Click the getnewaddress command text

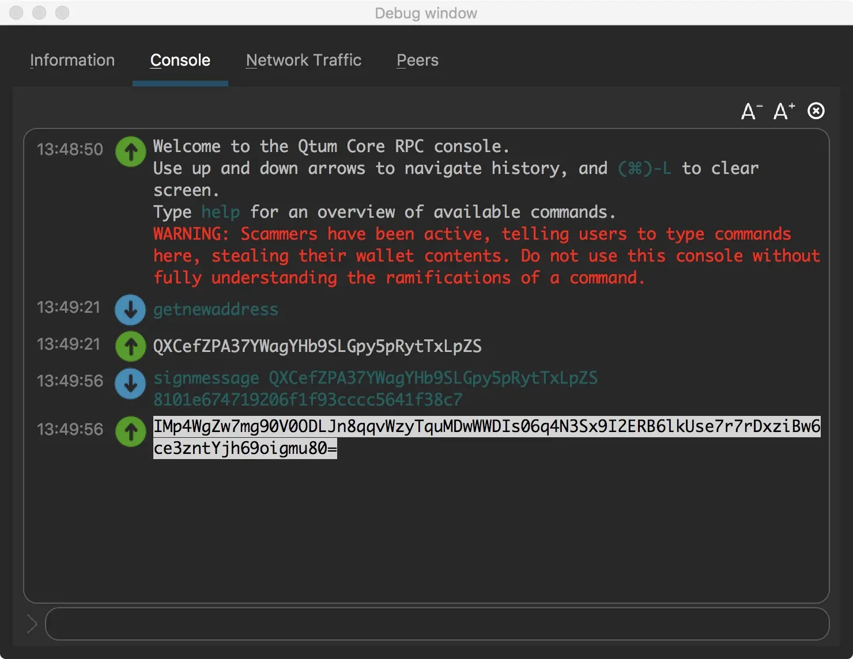(x=216, y=310)
